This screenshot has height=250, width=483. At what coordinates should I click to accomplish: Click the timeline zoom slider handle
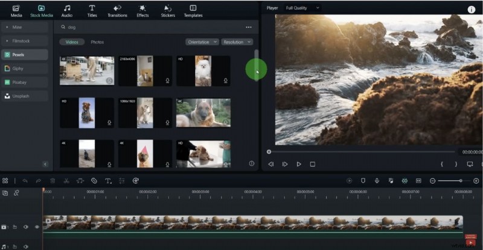pos(461,181)
